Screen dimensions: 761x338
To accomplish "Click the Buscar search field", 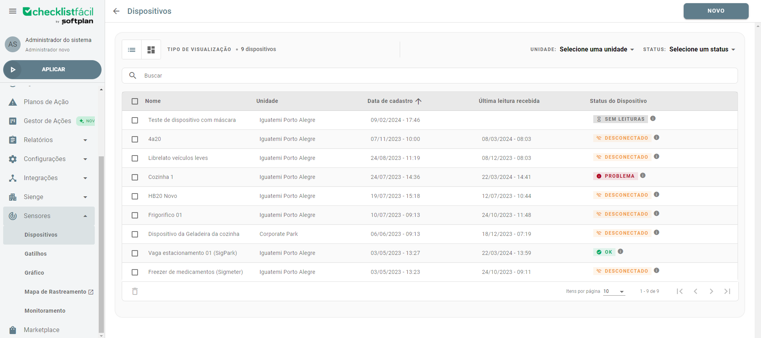I will point(430,76).
